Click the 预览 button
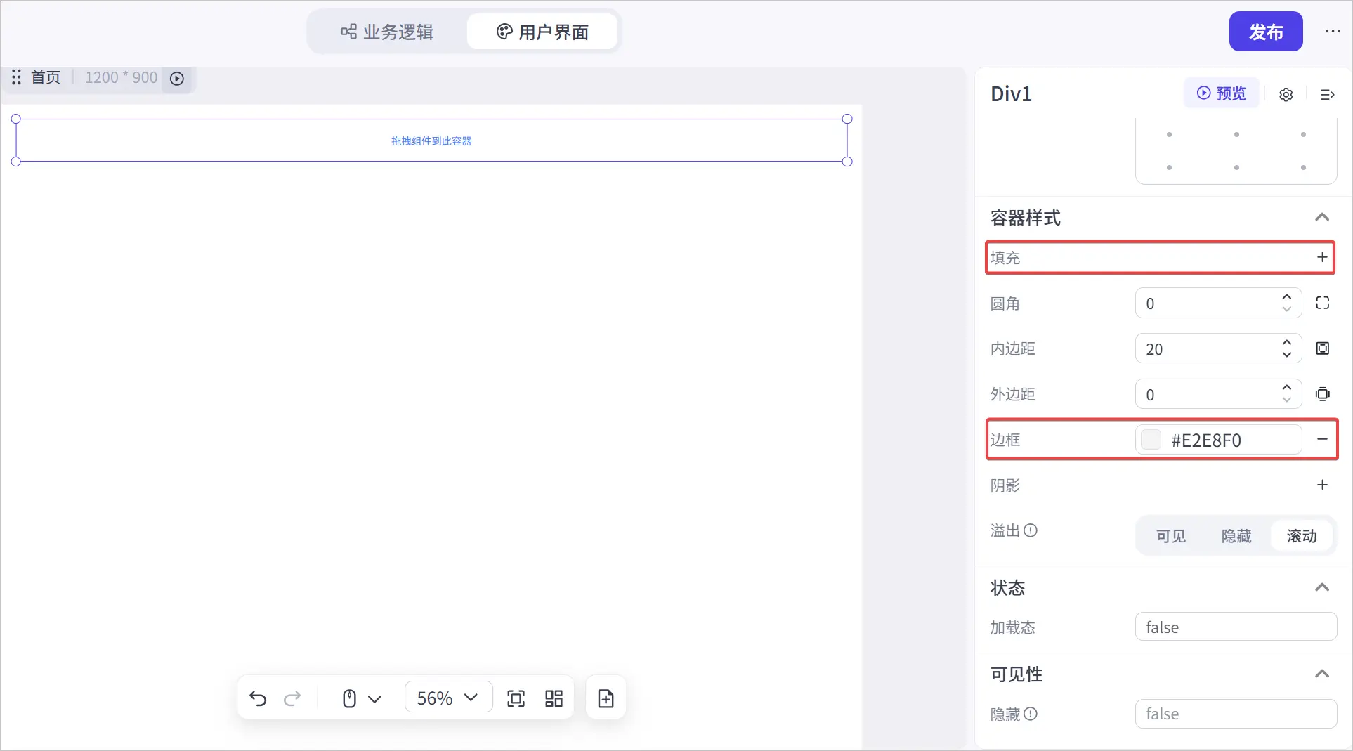The image size is (1353, 751). 1221,93
